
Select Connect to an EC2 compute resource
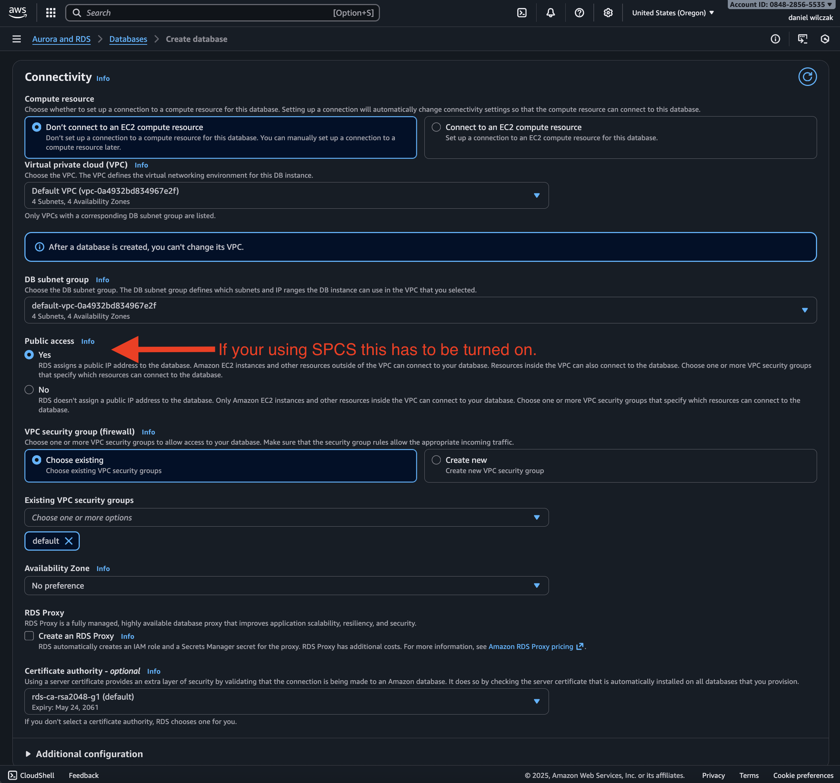436,127
